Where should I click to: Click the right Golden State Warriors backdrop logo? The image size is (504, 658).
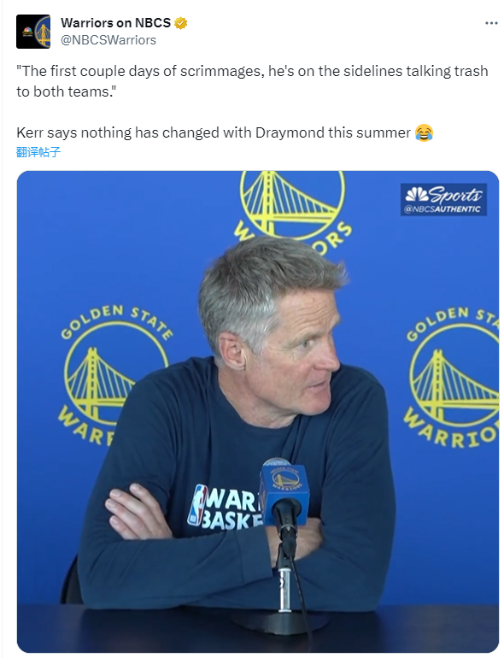(x=452, y=377)
